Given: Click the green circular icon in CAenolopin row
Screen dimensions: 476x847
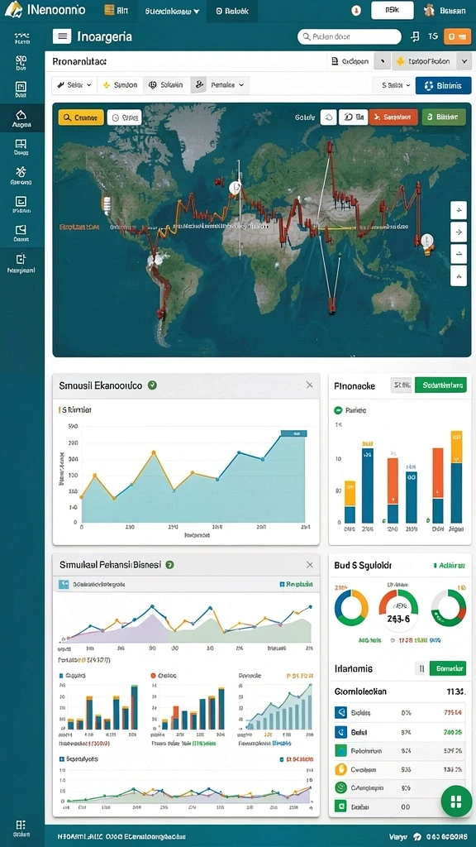Looking at the screenshot, I should pos(340,787).
